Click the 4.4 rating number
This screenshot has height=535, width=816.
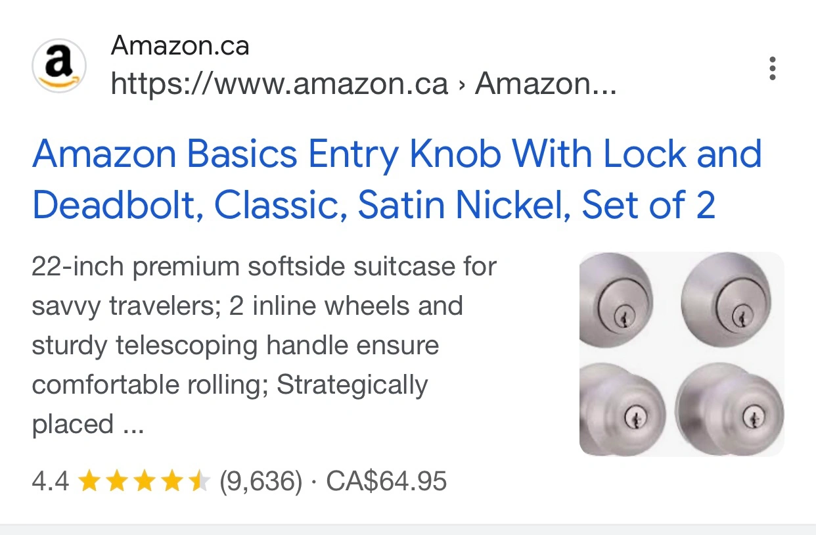click(50, 482)
